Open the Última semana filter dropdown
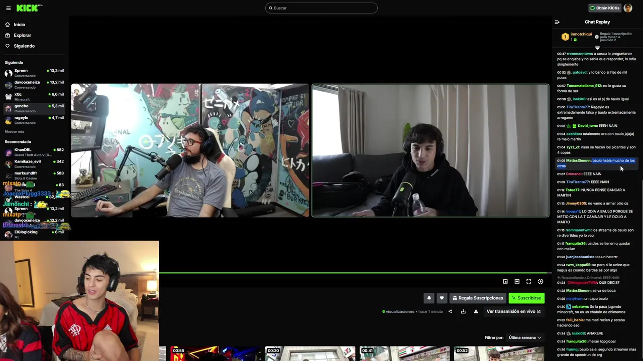The height and width of the screenshot is (361, 643). coord(525,337)
